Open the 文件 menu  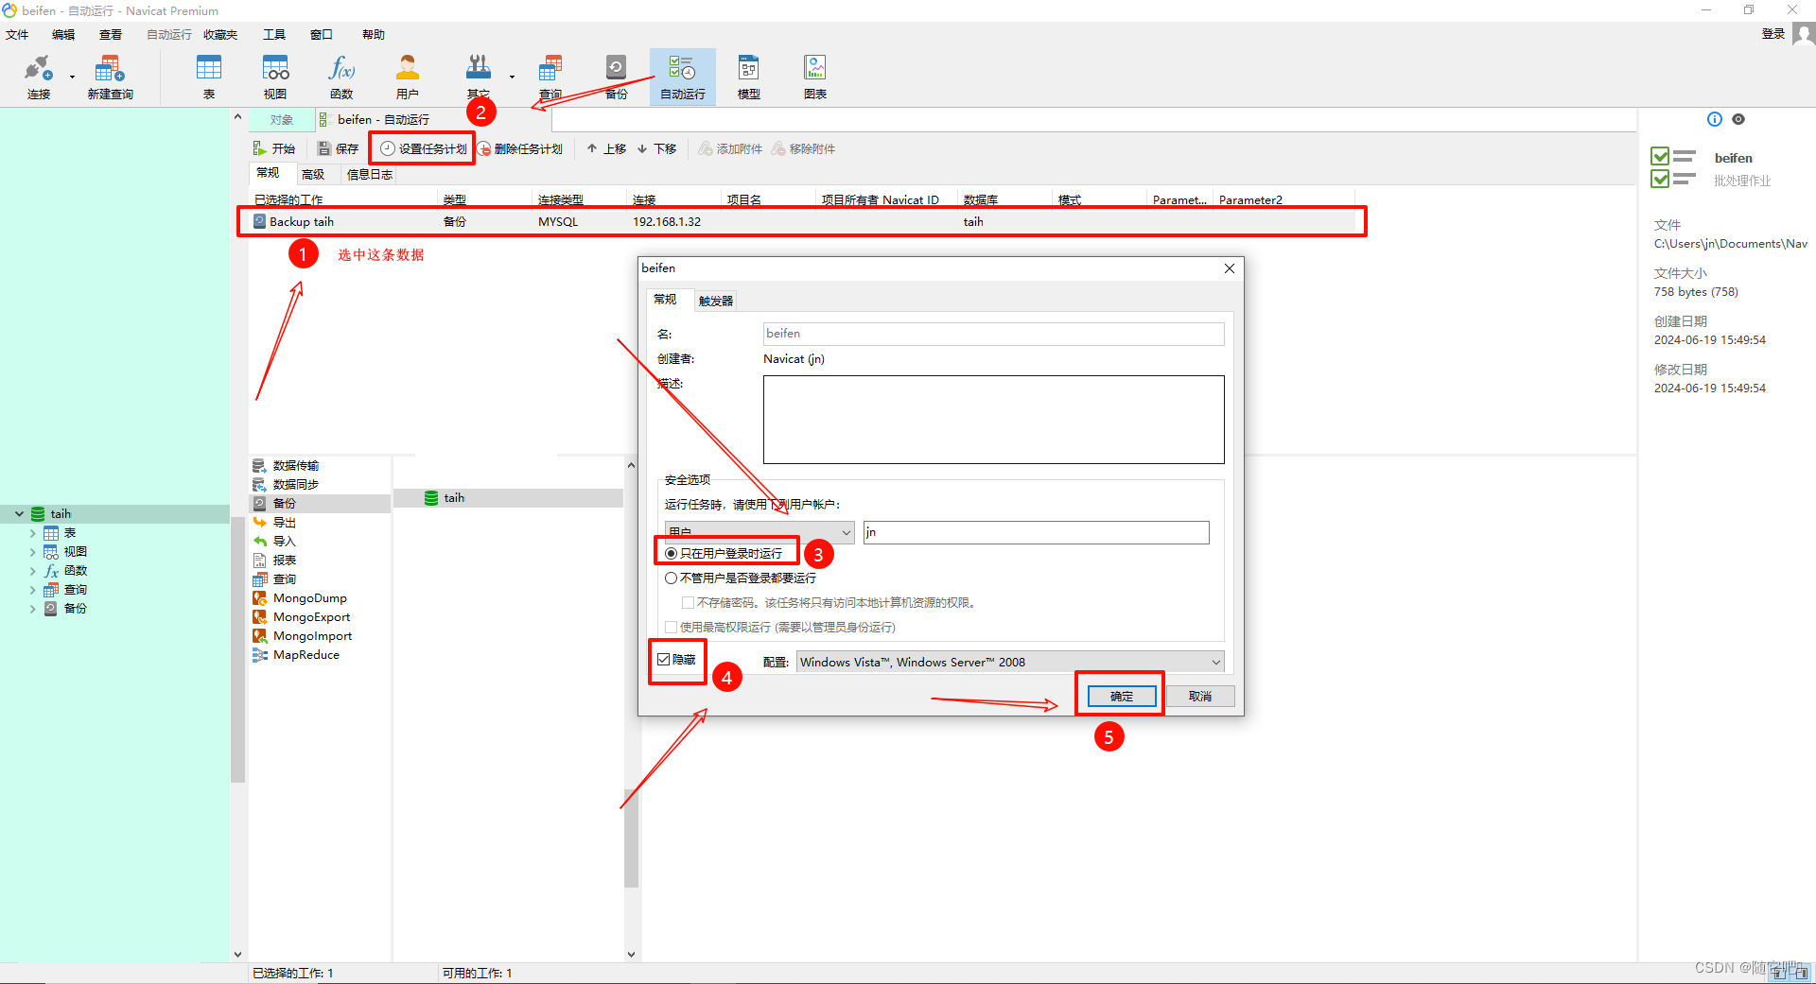[x=17, y=34]
